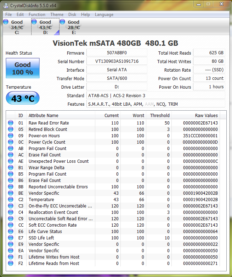Open the Theme menu
The width and height of the screenshot is (232, 277).
pos(57,15)
